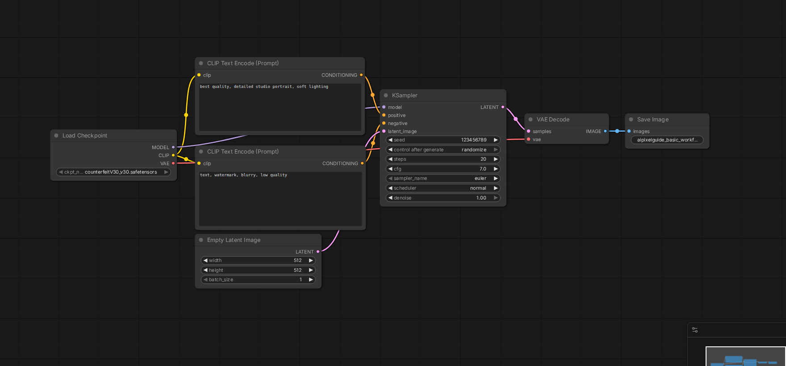This screenshot has height=366, width=786.
Task: Click the minimap workflow preview thumbnail
Action: (746, 357)
